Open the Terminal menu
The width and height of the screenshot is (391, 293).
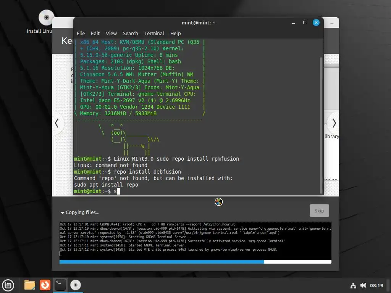pos(154,34)
